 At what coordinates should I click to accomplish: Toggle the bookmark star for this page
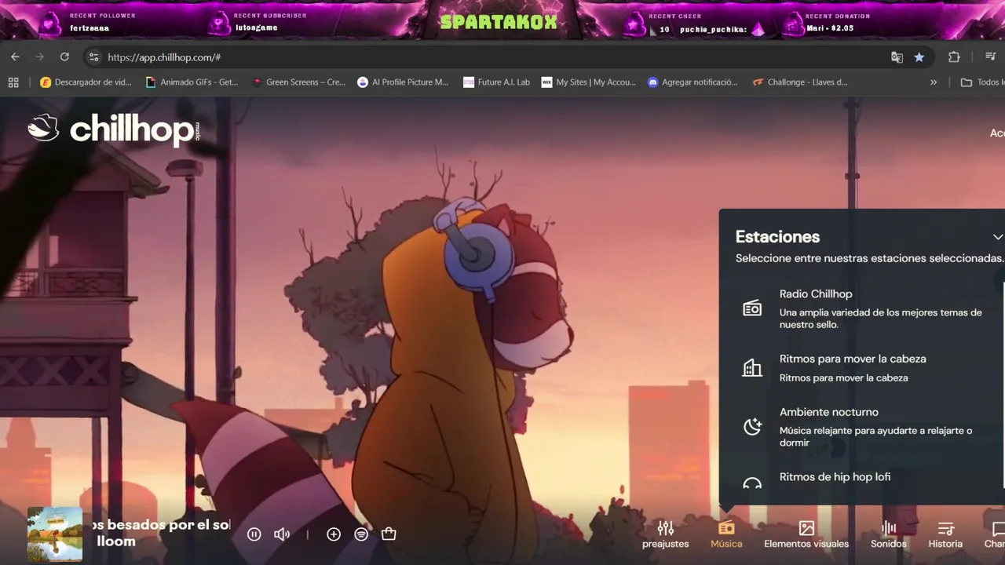pyautogui.click(x=919, y=57)
